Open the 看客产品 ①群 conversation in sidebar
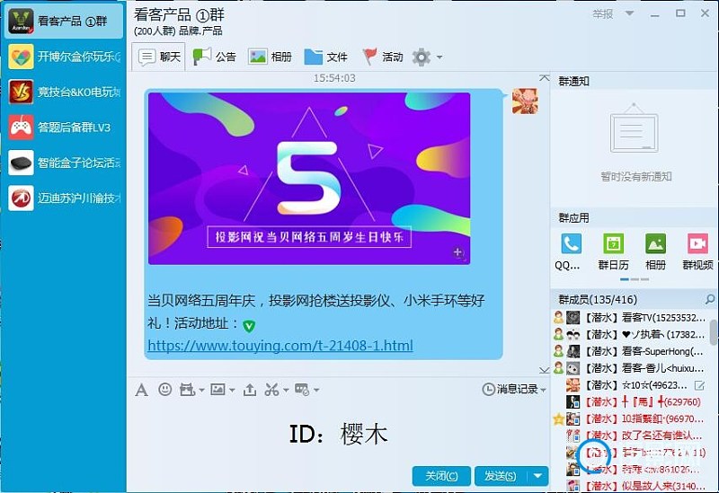The width and height of the screenshot is (719, 493). (63, 21)
